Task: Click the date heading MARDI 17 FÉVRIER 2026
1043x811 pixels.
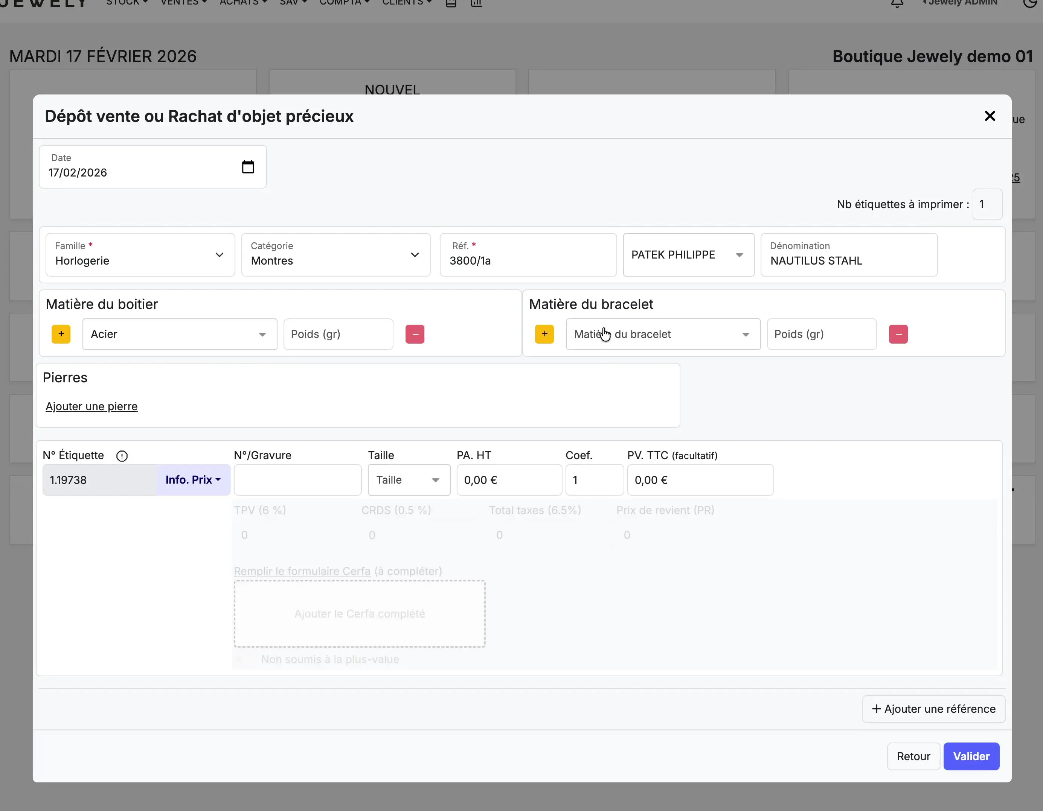Action: pyautogui.click(x=103, y=56)
